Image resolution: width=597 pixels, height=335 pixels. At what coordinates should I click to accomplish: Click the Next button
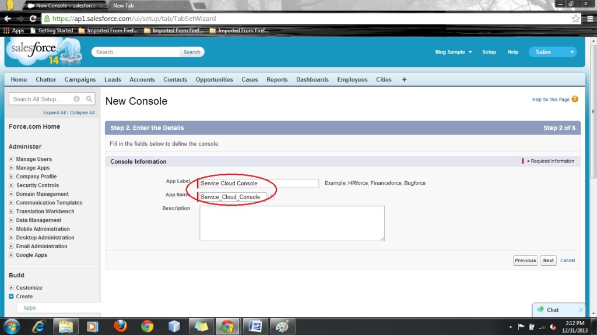[548, 260]
